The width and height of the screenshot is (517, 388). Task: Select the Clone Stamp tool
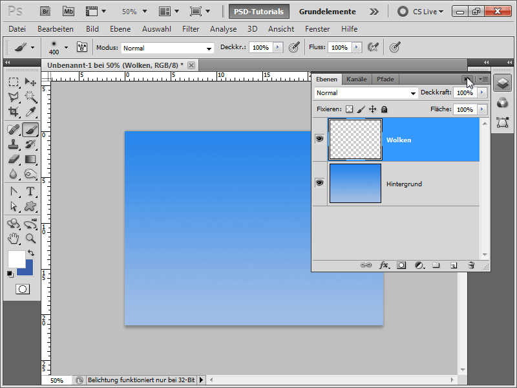tap(14, 144)
